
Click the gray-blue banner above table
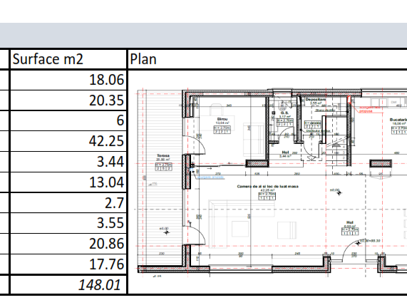pos(204,35)
